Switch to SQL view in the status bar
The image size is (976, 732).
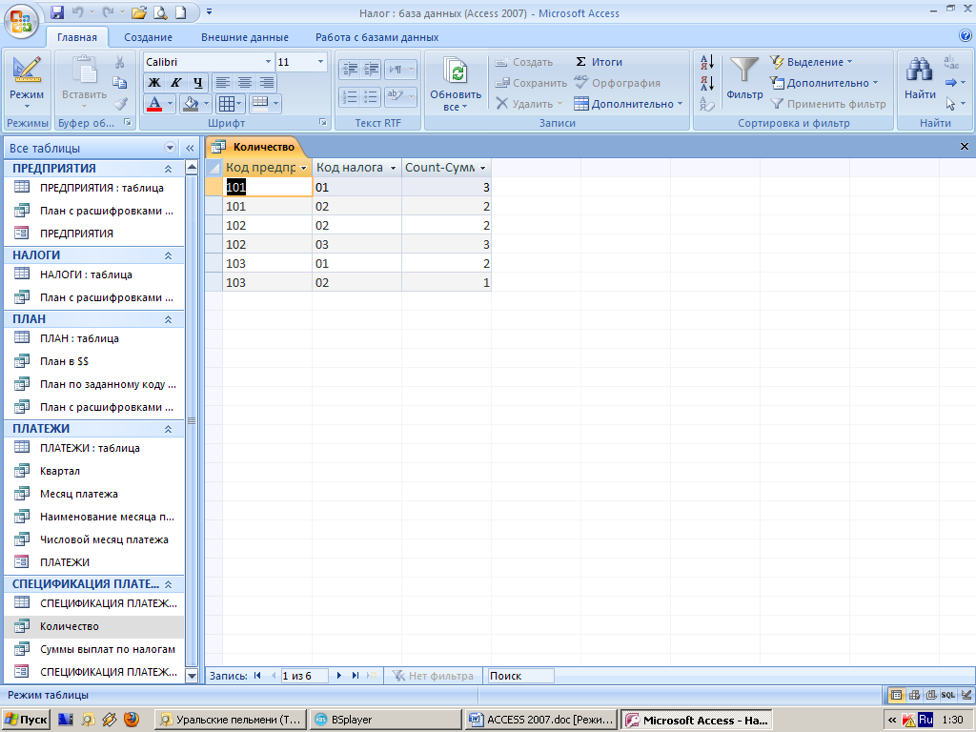[948, 695]
